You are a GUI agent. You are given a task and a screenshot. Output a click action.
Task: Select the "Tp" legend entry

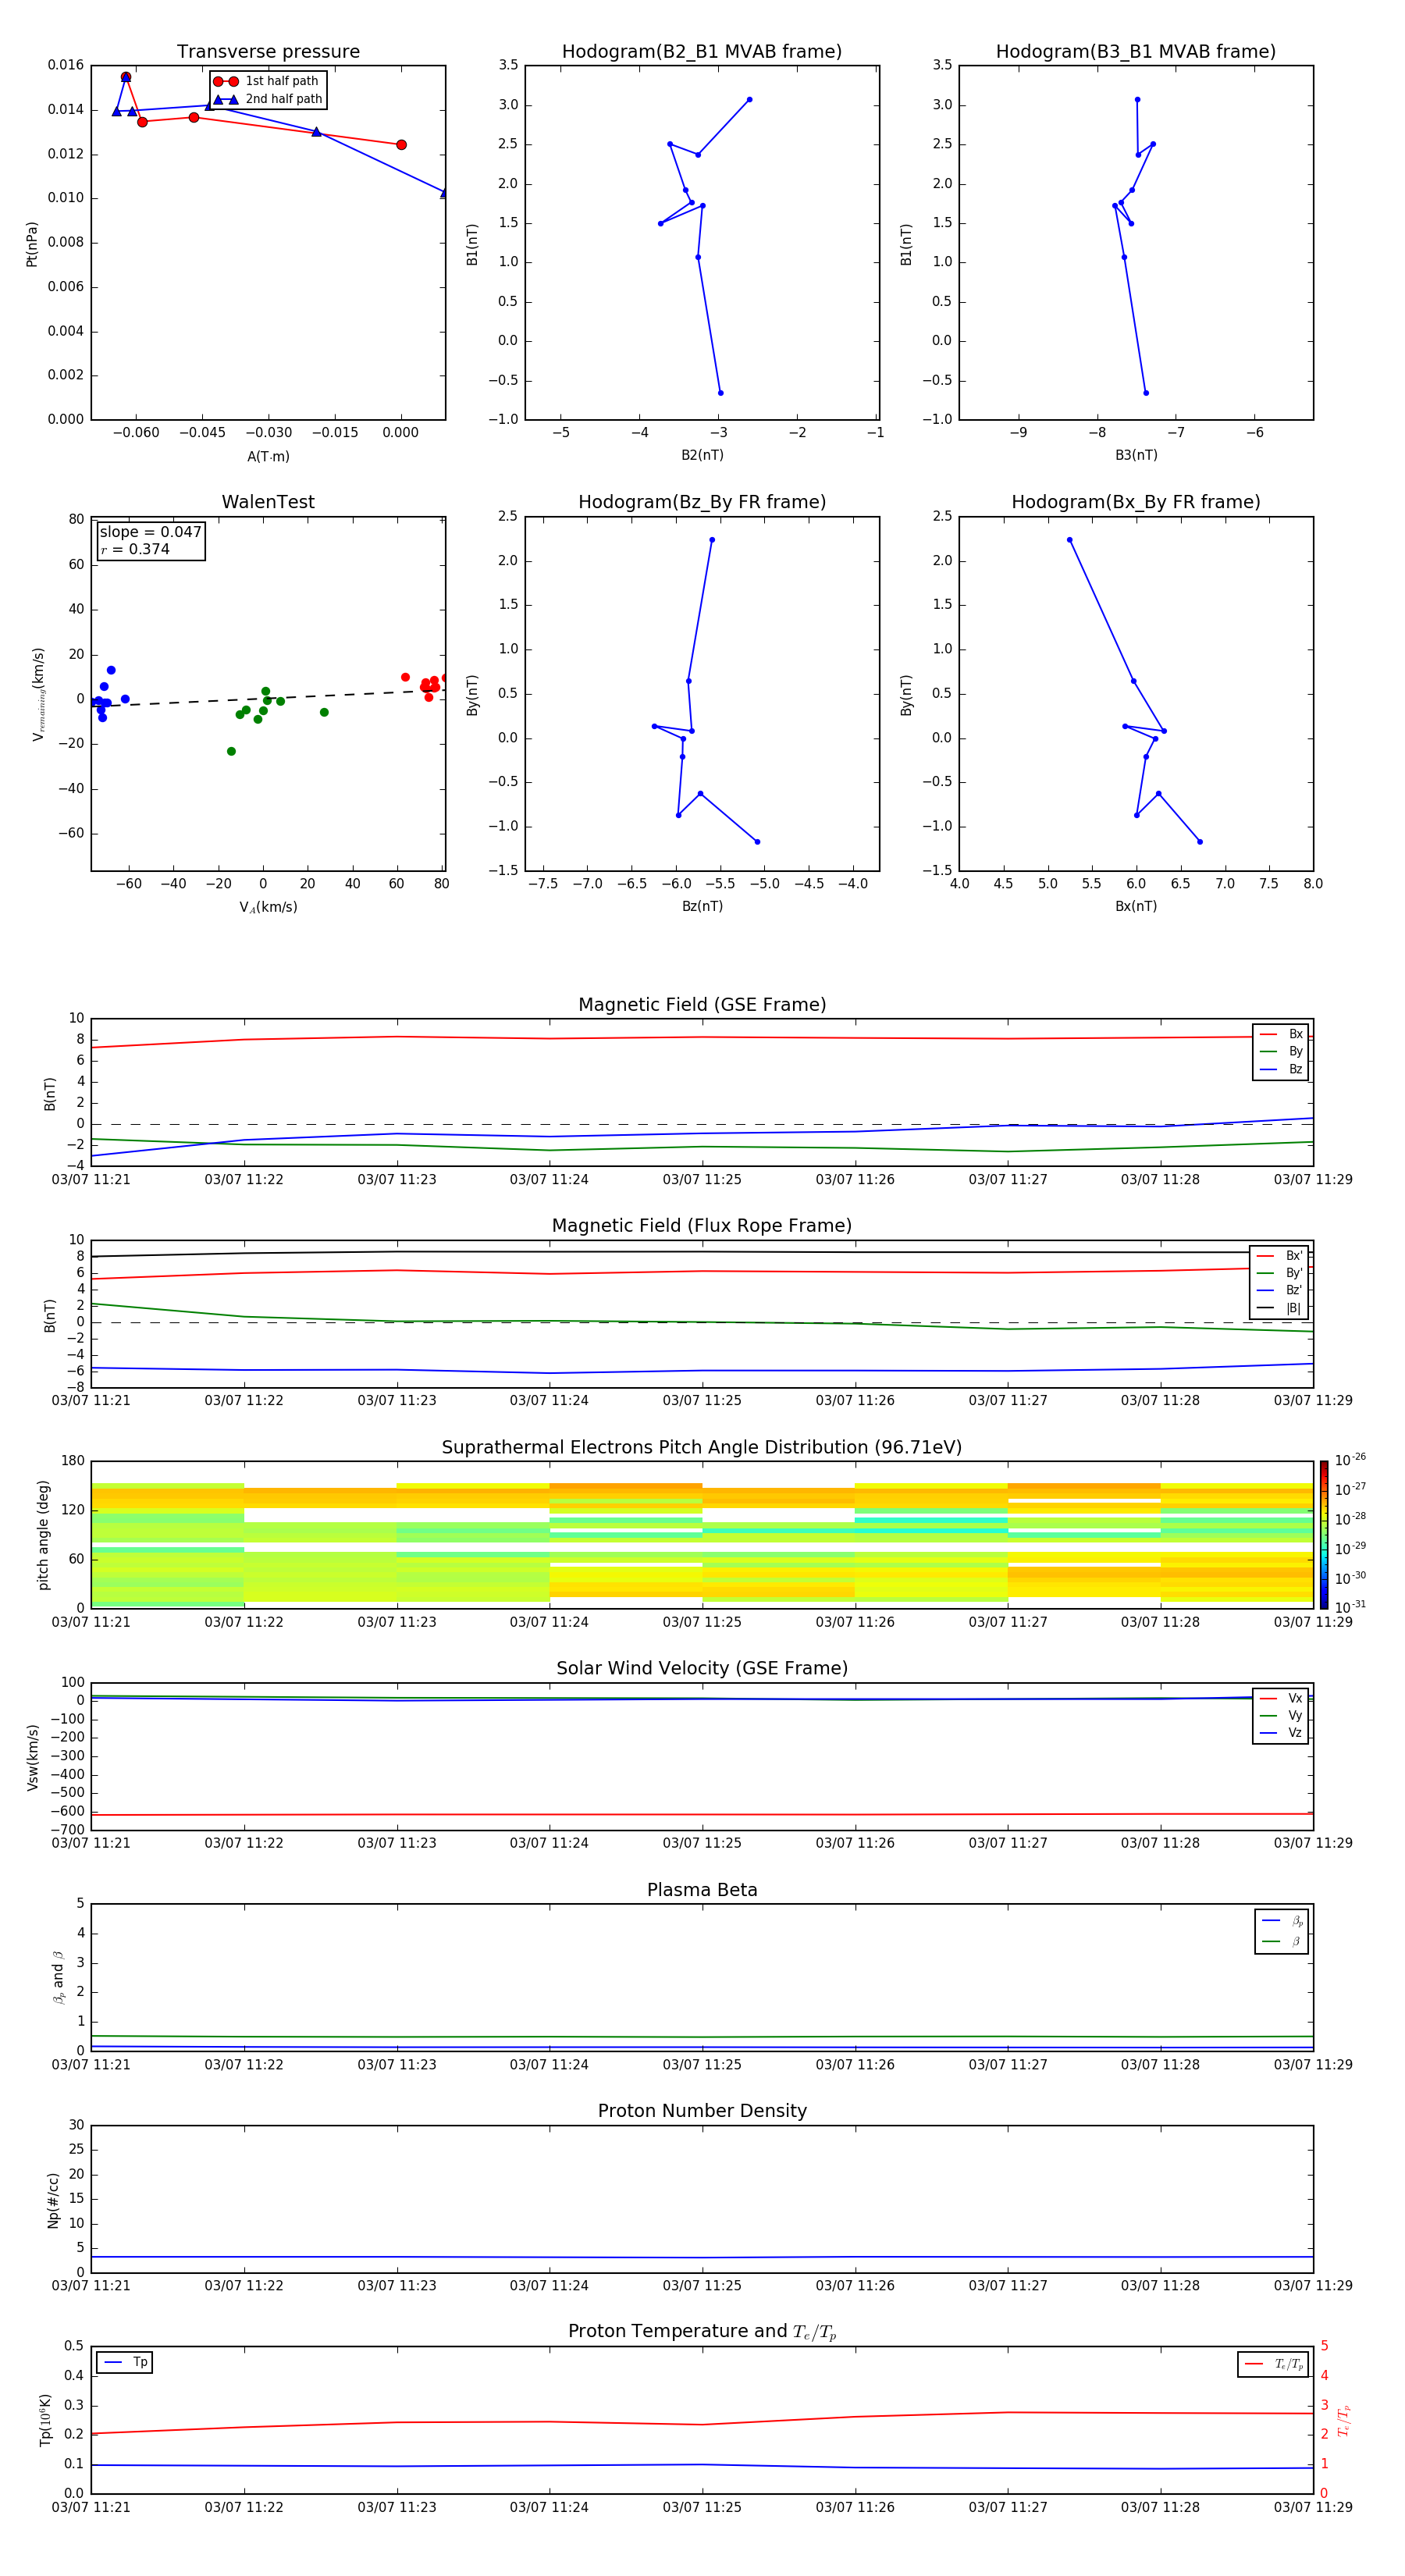point(126,2362)
